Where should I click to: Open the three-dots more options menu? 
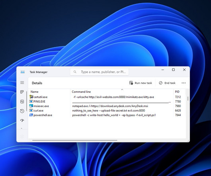184,83
